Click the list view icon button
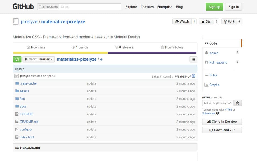Image resolution: width=257 pixels, height=161 pixels. point(193,59)
